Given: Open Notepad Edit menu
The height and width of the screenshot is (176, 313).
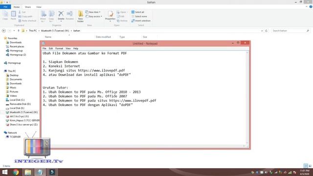Looking at the screenshot, I should (x=51, y=48).
